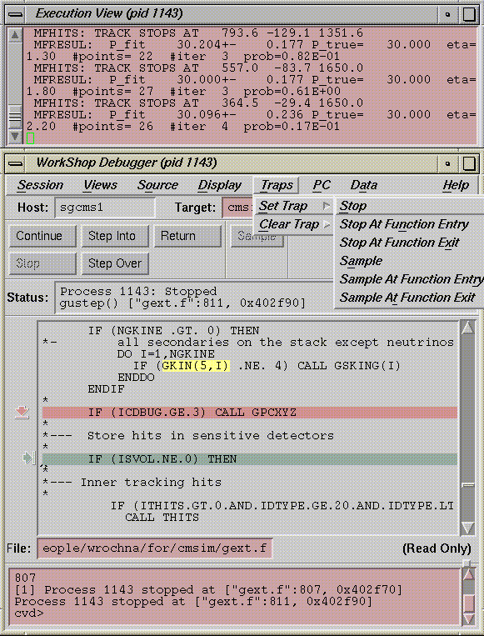Click the red stop trap icon in source margin

click(x=22, y=412)
